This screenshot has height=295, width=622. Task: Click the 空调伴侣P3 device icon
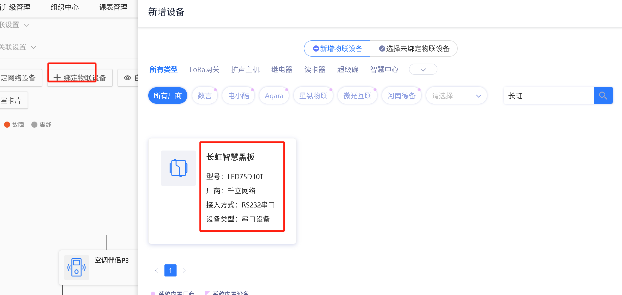click(x=76, y=267)
